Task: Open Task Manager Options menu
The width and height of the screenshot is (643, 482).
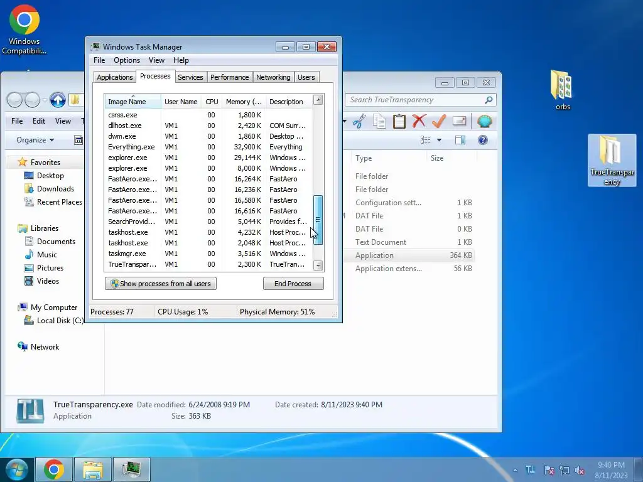Action: [x=127, y=60]
